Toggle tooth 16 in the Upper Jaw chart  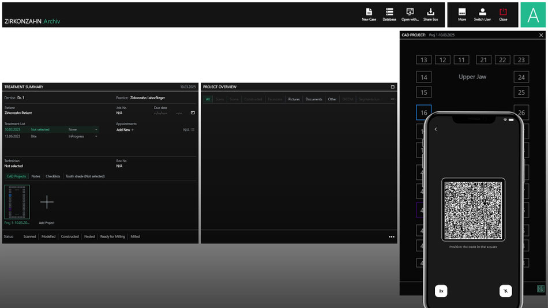click(x=423, y=112)
